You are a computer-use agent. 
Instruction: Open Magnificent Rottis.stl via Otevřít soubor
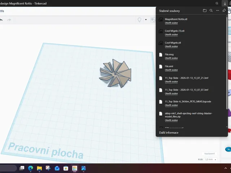point(171,23)
